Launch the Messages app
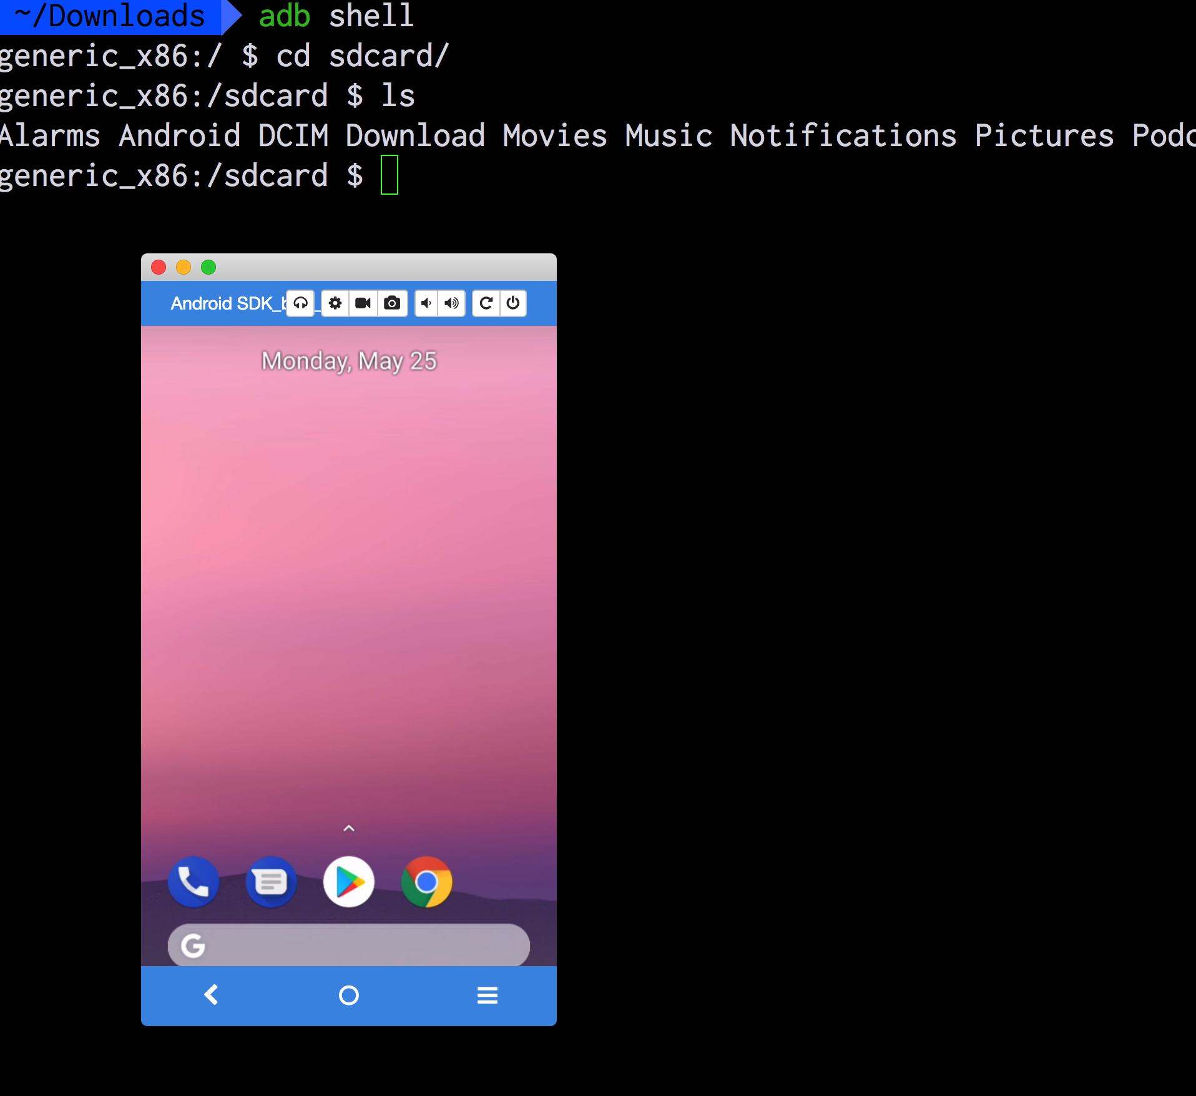 click(271, 881)
